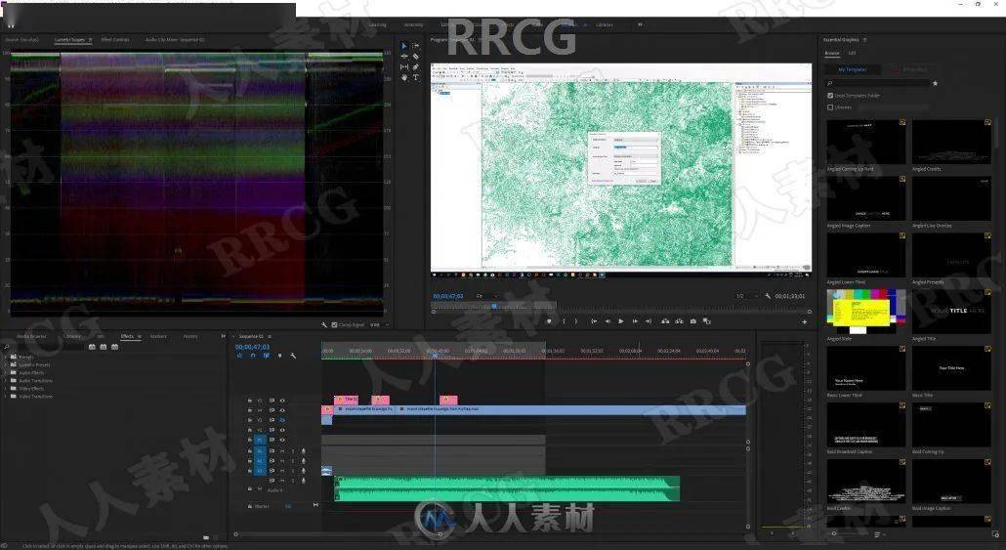Expand the Presets folder
The image size is (1006, 550).
(6, 357)
